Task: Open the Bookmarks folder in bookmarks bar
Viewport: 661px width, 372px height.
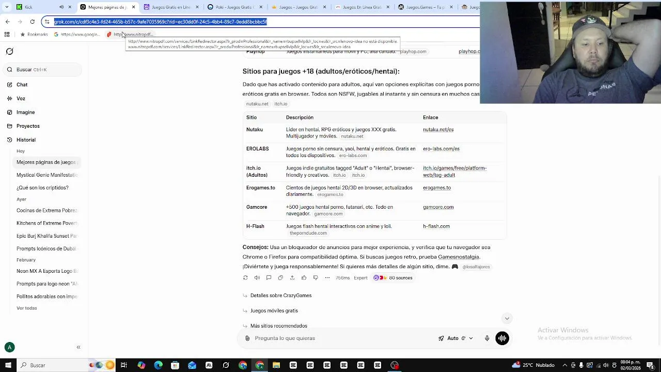Action: 34,35
